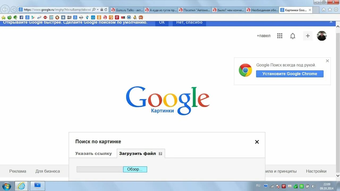Close the blue default-search banner

click(x=331, y=22)
